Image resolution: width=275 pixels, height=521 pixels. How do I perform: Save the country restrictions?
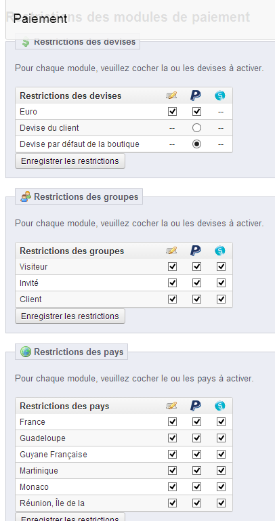click(70, 517)
